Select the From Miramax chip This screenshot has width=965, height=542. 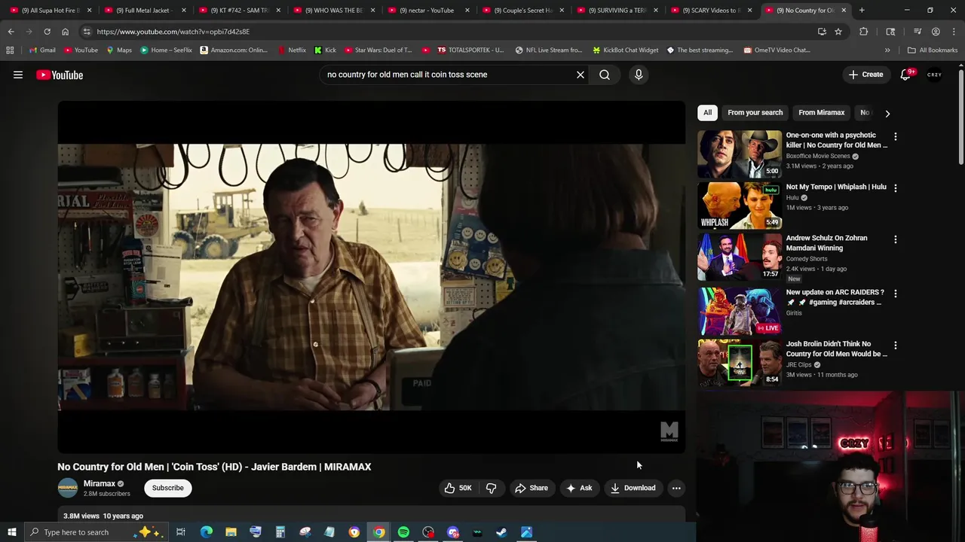[x=821, y=113]
